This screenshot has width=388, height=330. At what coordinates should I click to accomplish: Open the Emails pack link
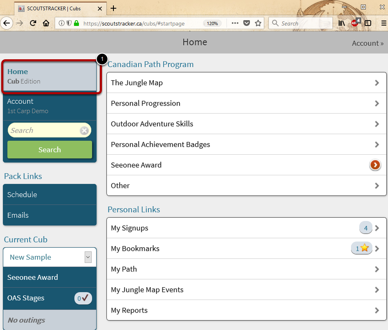(x=50, y=215)
